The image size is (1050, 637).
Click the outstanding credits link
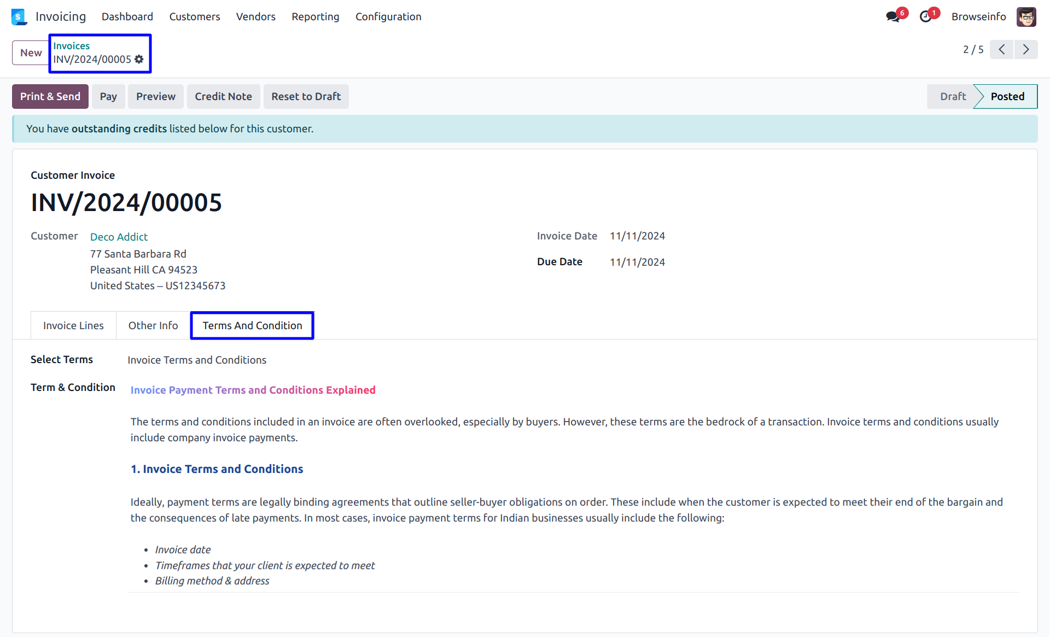click(x=119, y=129)
